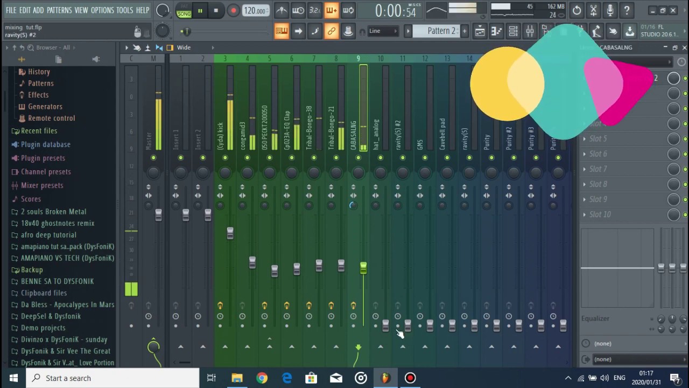Select the browser speaker plugins tab icon
The width and height of the screenshot is (689, 388).
[x=96, y=59]
